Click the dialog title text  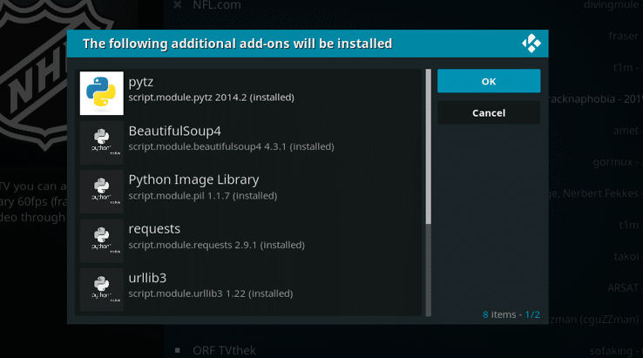[x=238, y=44]
